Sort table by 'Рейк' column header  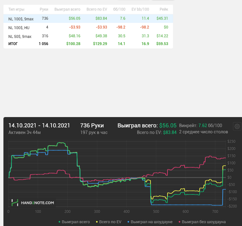164,9
